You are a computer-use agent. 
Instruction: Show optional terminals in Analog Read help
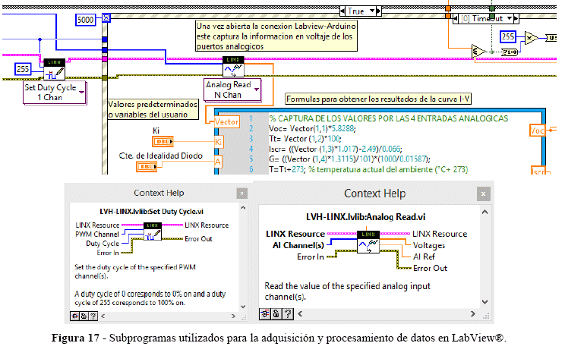[x=265, y=314]
